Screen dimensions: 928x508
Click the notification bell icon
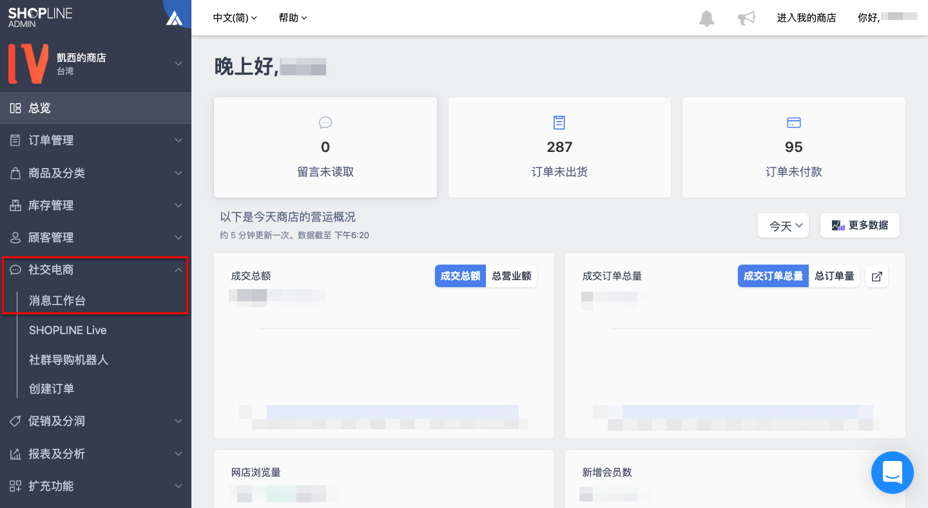[x=707, y=18]
